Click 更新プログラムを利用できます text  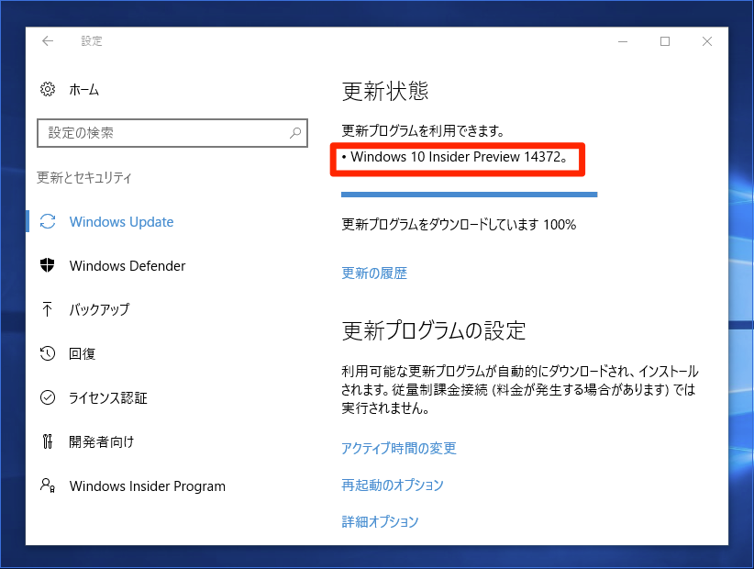(423, 131)
